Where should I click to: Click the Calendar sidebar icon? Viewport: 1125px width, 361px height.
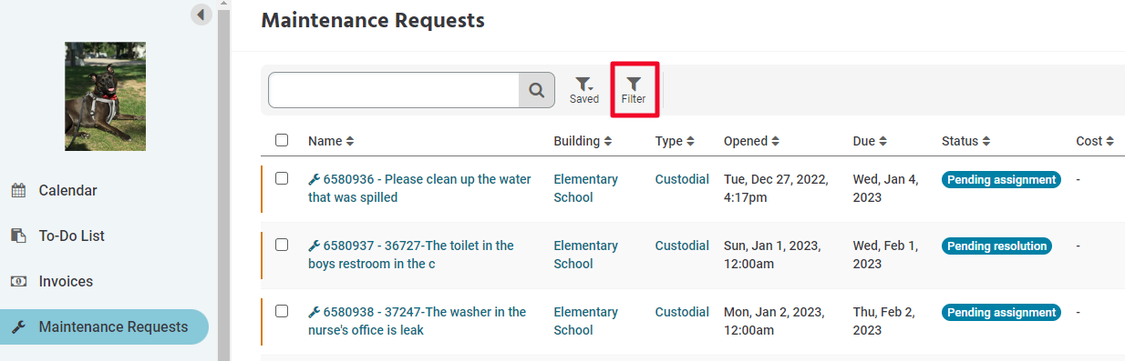pyautogui.click(x=18, y=191)
